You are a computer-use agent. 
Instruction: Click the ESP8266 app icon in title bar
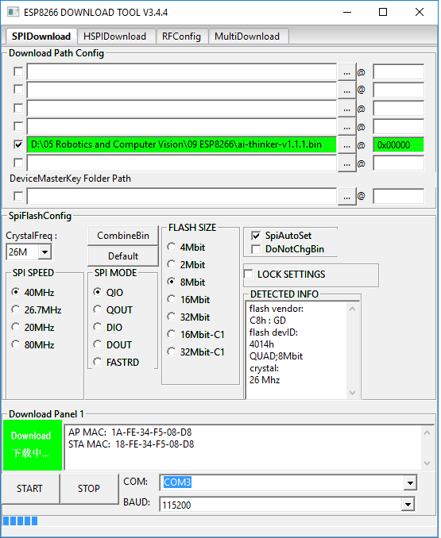(x=13, y=12)
